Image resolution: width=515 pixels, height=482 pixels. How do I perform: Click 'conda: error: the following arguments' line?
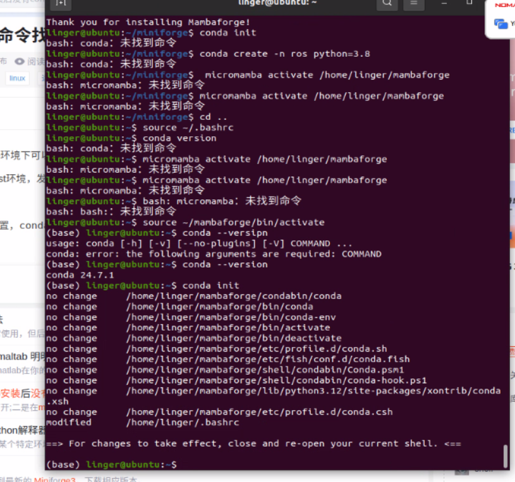point(214,254)
